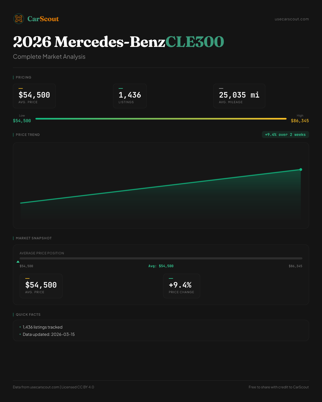Image resolution: width=322 pixels, height=402 pixels.
Task: Click the +9.4% over 2 weeks badge
Action: tap(285, 135)
